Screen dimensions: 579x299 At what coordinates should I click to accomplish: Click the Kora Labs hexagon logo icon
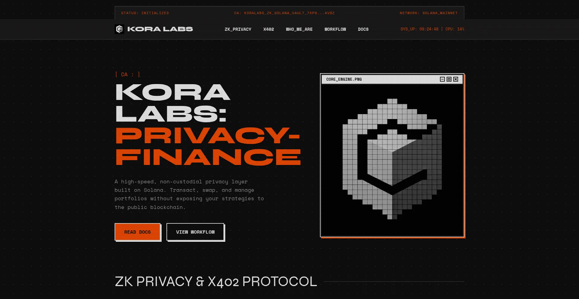pyautogui.click(x=119, y=29)
